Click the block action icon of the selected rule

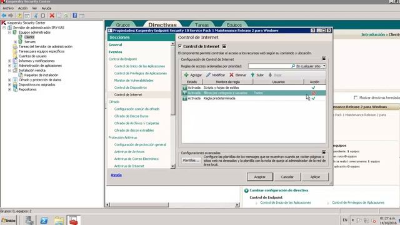click(x=314, y=93)
